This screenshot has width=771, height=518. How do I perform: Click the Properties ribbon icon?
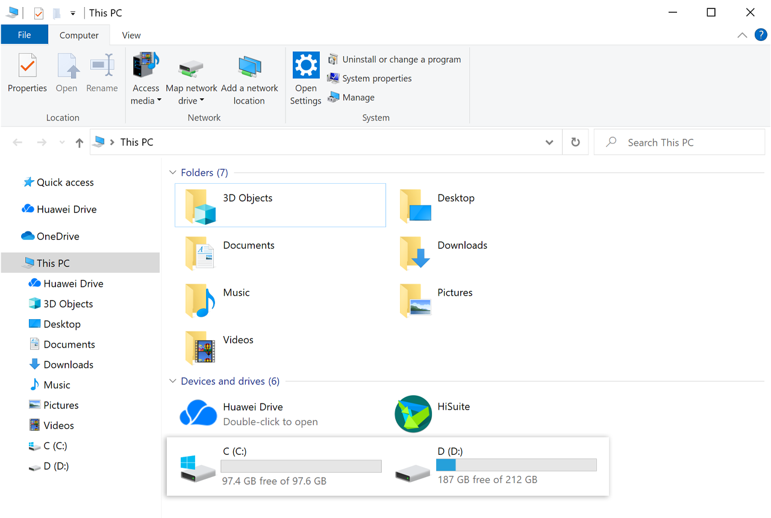coord(27,66)
